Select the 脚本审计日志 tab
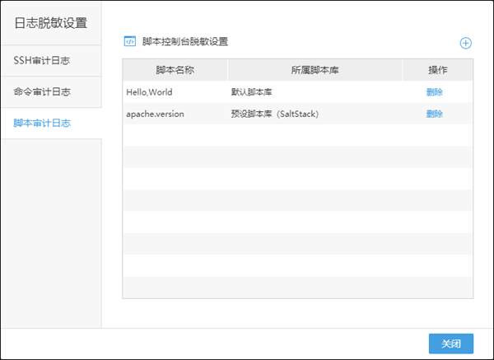 tap(42, 123)
